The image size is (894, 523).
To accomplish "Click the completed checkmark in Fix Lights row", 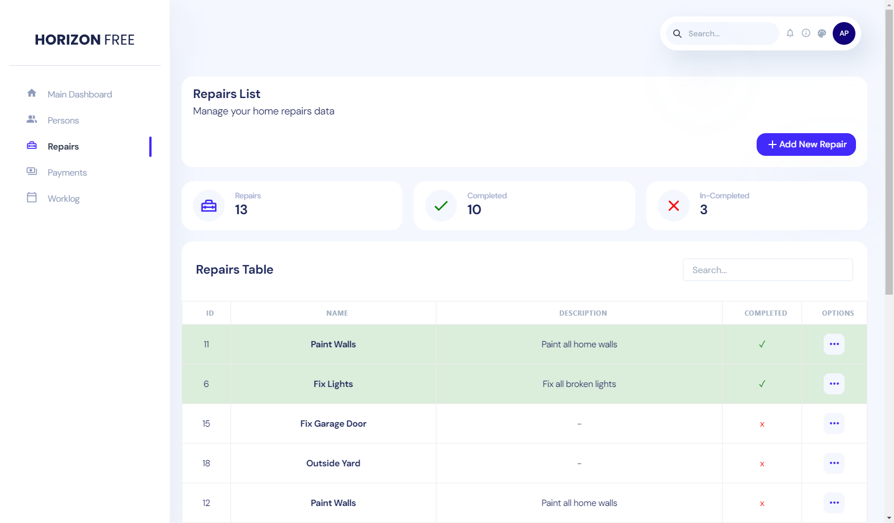I will click(x=762, y=384).
